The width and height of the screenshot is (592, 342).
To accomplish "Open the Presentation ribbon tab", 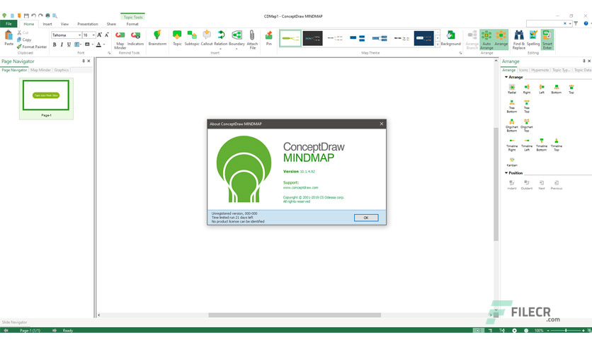I will tap(88, 24).
